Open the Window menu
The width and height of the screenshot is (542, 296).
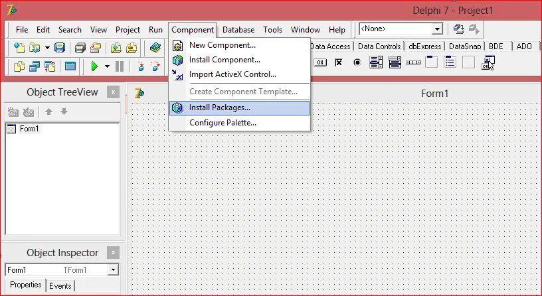(306, 30)
